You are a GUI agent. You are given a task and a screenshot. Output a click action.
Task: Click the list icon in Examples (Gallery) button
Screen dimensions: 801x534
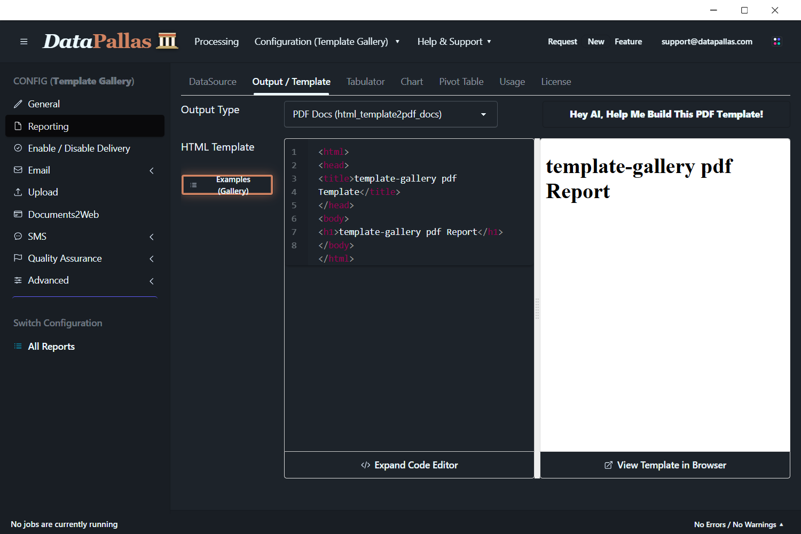194,185
